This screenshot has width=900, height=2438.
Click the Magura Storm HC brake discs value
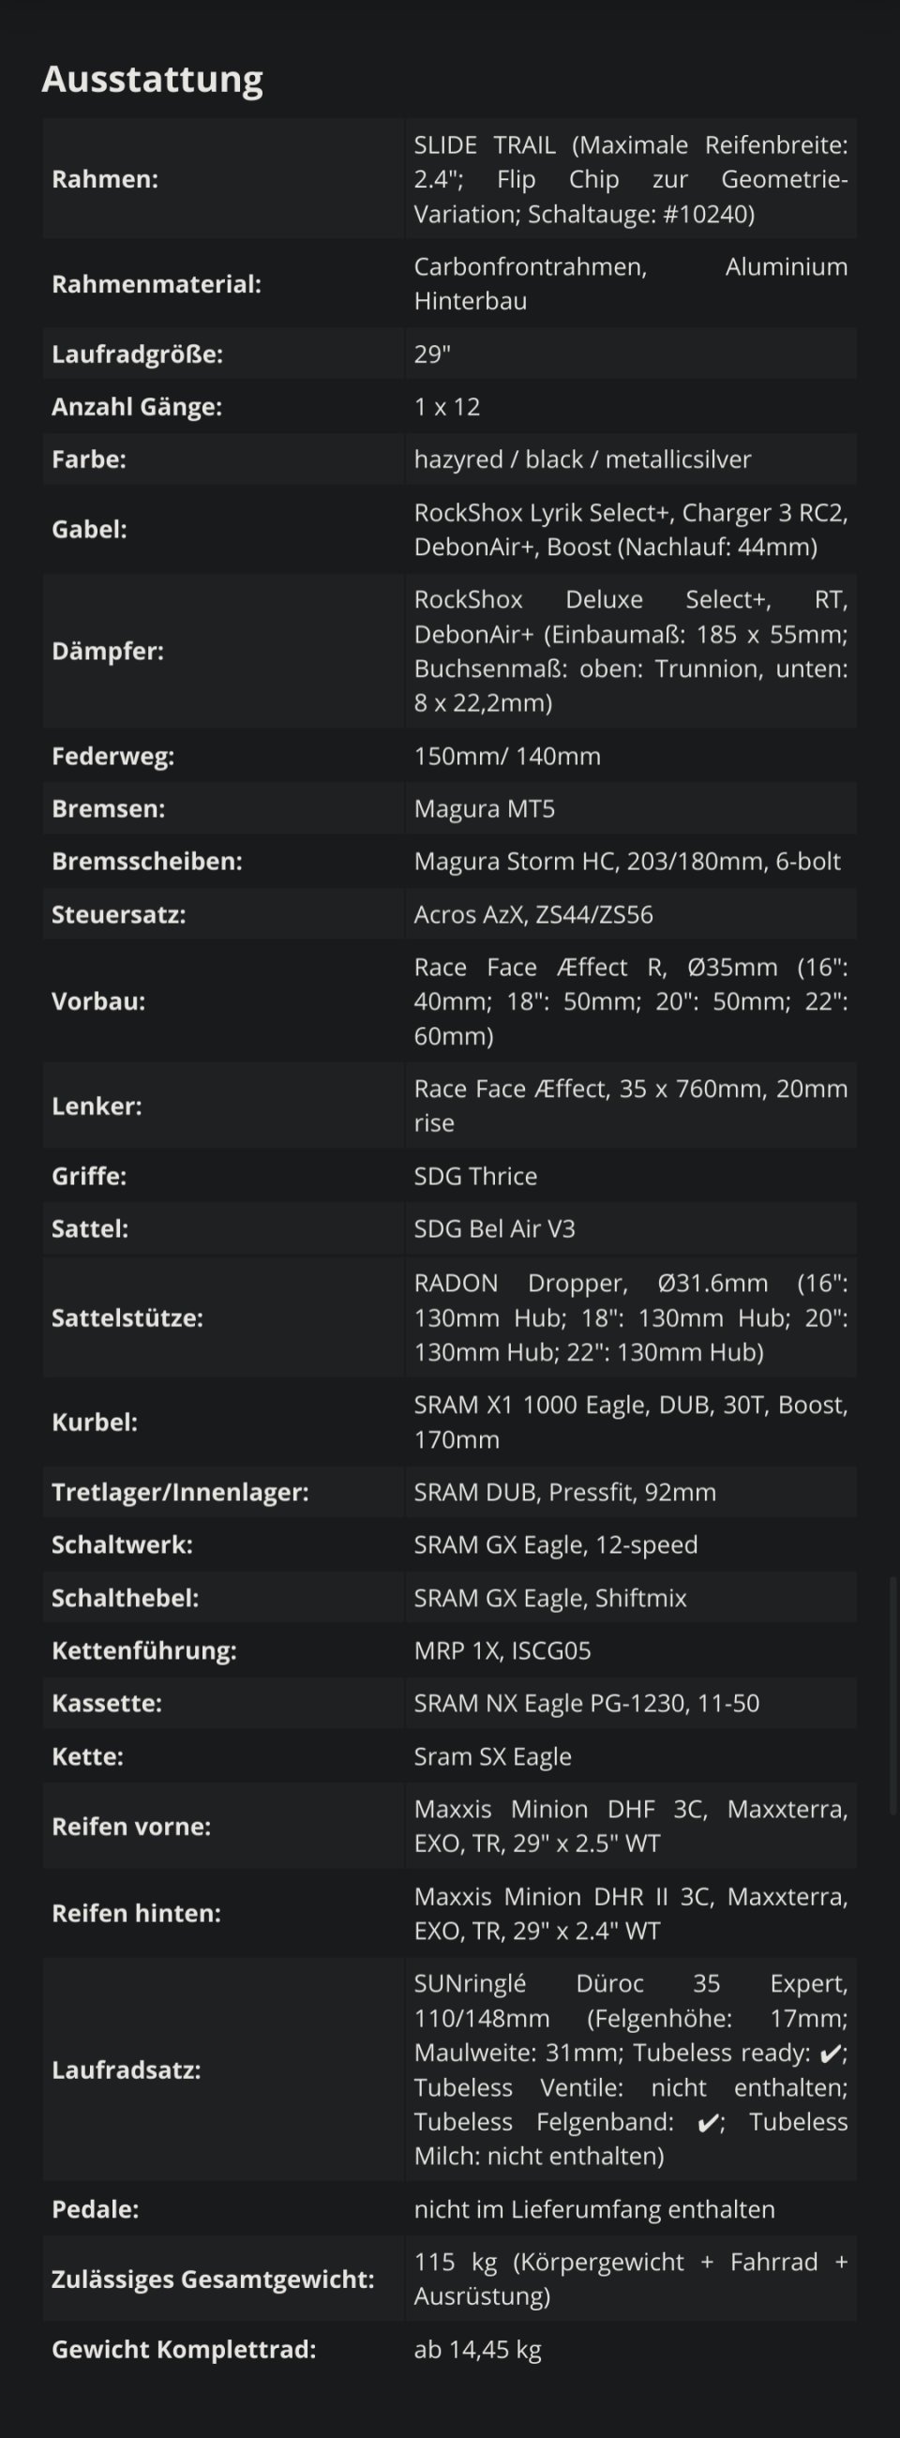(627, 861)
